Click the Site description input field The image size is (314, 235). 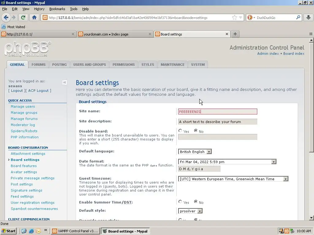(x=218, y=122)
